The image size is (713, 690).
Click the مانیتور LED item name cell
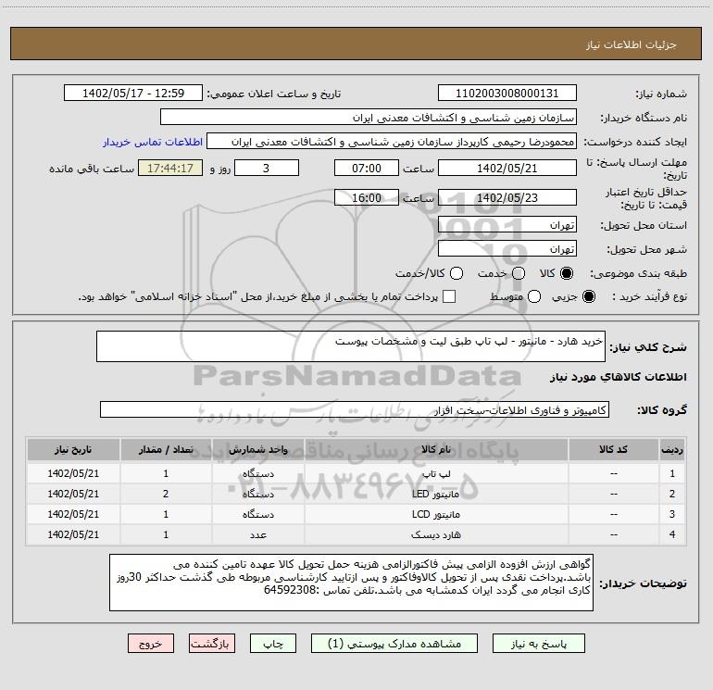pos(436,494)
